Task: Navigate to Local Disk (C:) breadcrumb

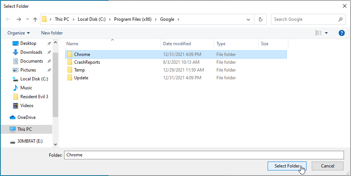Action: click(92, 19)
